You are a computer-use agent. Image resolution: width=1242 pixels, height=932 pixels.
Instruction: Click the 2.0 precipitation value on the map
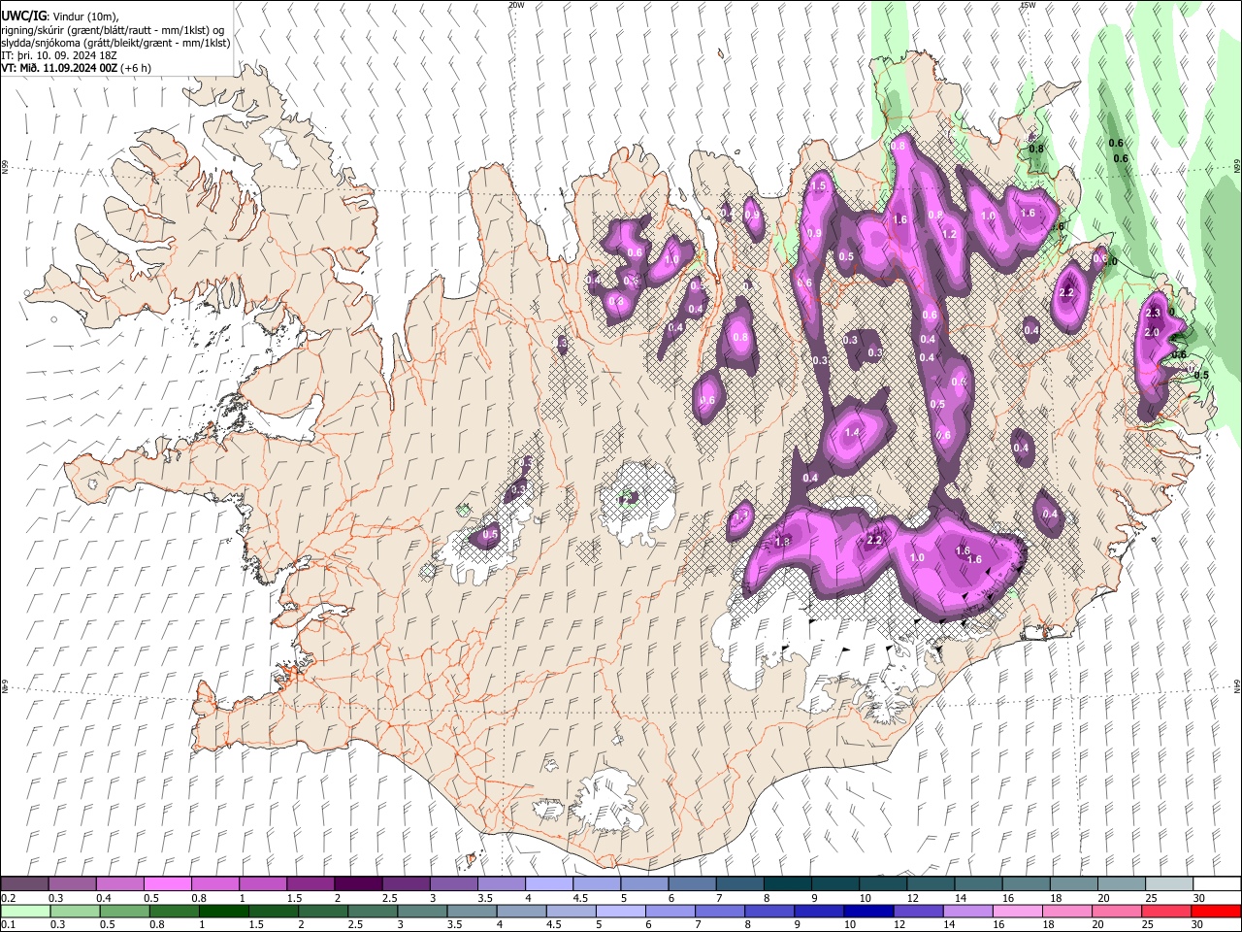tap(1153, 332)
